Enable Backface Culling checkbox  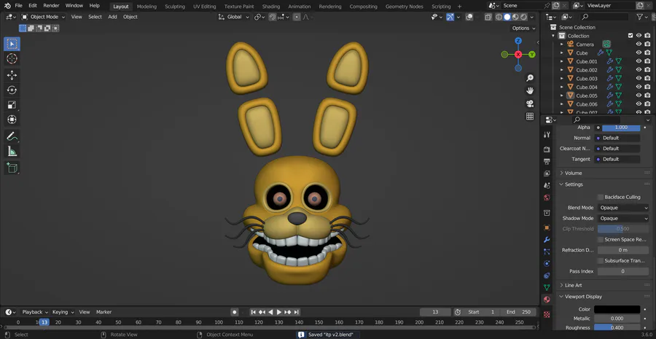click(x=601, y=197)
